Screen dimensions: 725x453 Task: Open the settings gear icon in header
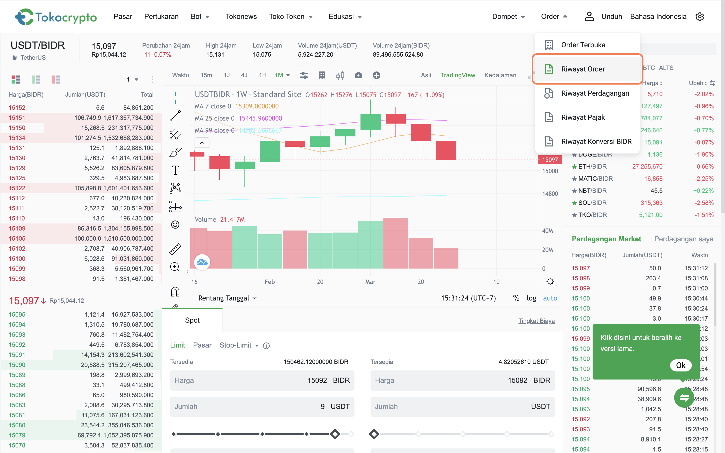(700, 16)
